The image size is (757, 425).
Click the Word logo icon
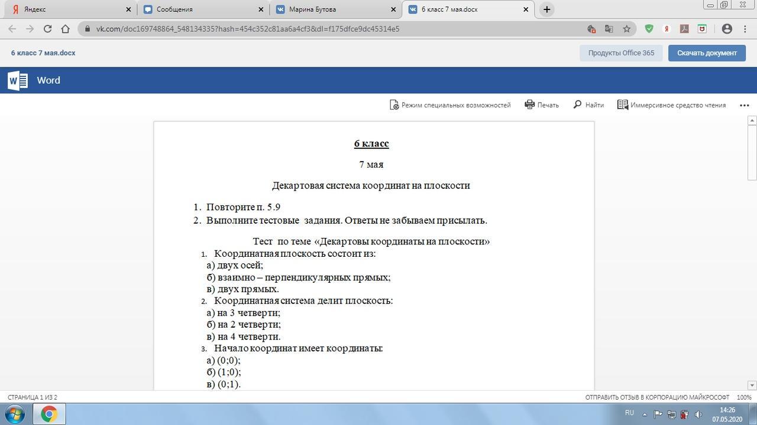[x=18, y=80]
